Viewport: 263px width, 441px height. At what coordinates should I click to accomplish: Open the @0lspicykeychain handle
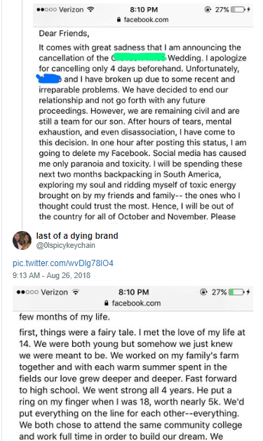click(x=65, y=246)
